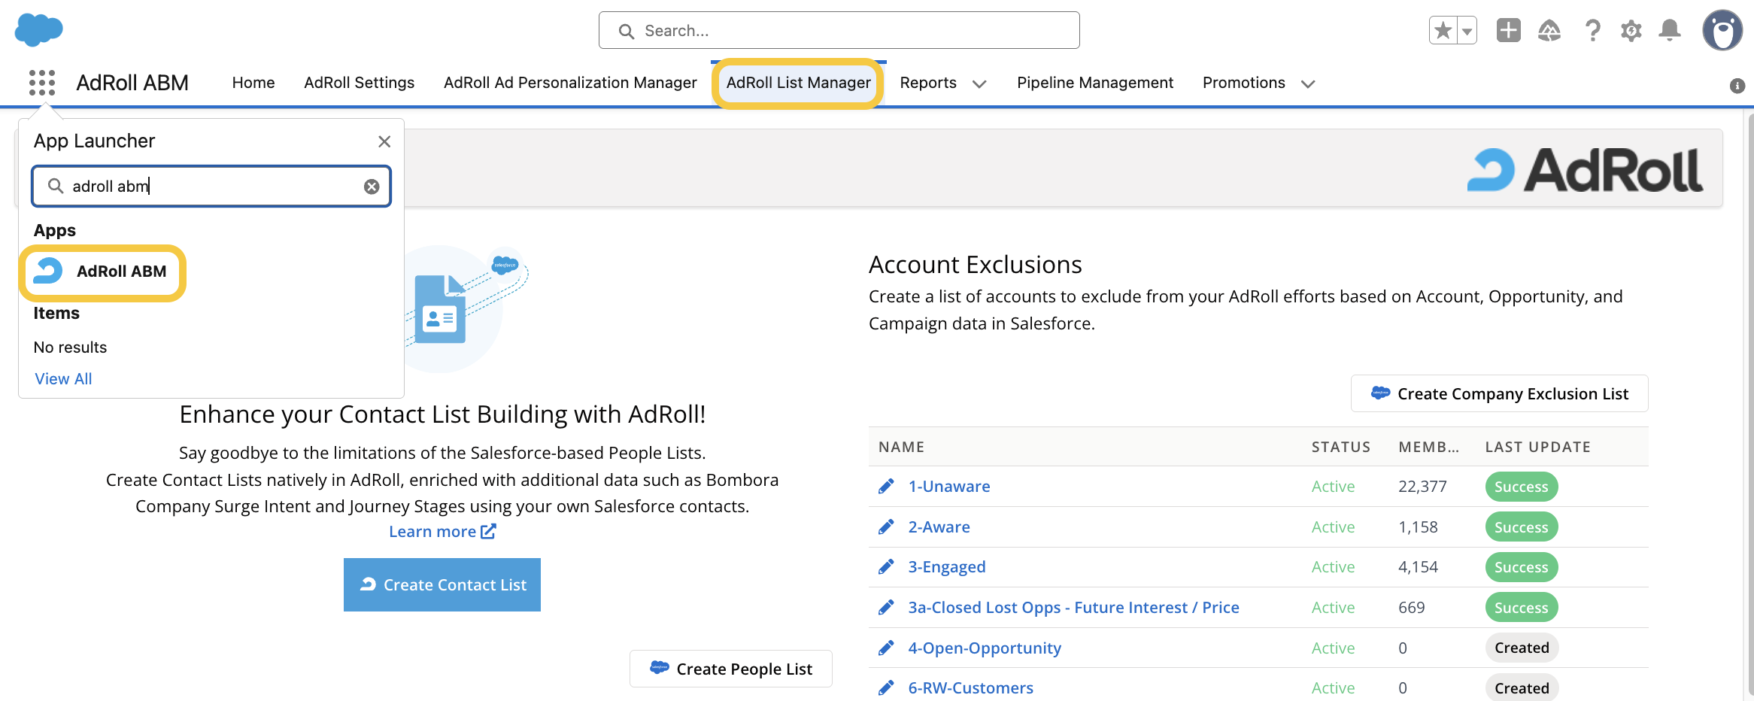Click the Create Contact List button
The width and height of the screenshot is (1754, 701).
(x=442, y=585)
